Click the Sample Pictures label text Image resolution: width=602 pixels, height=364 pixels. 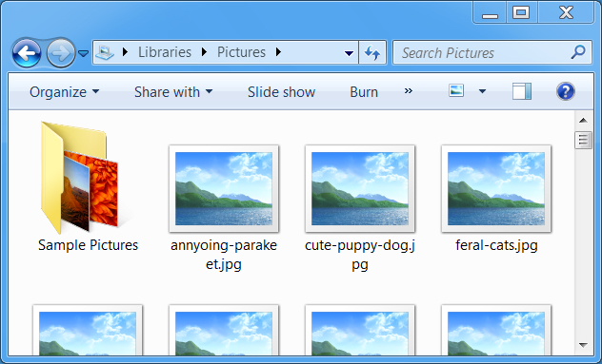coord(88,245)
